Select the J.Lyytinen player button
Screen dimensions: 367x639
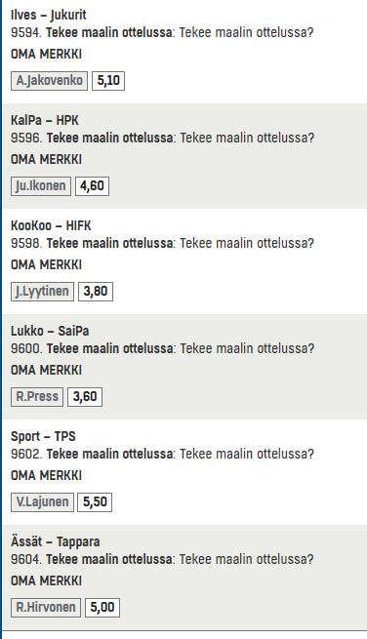coord(42,292)
